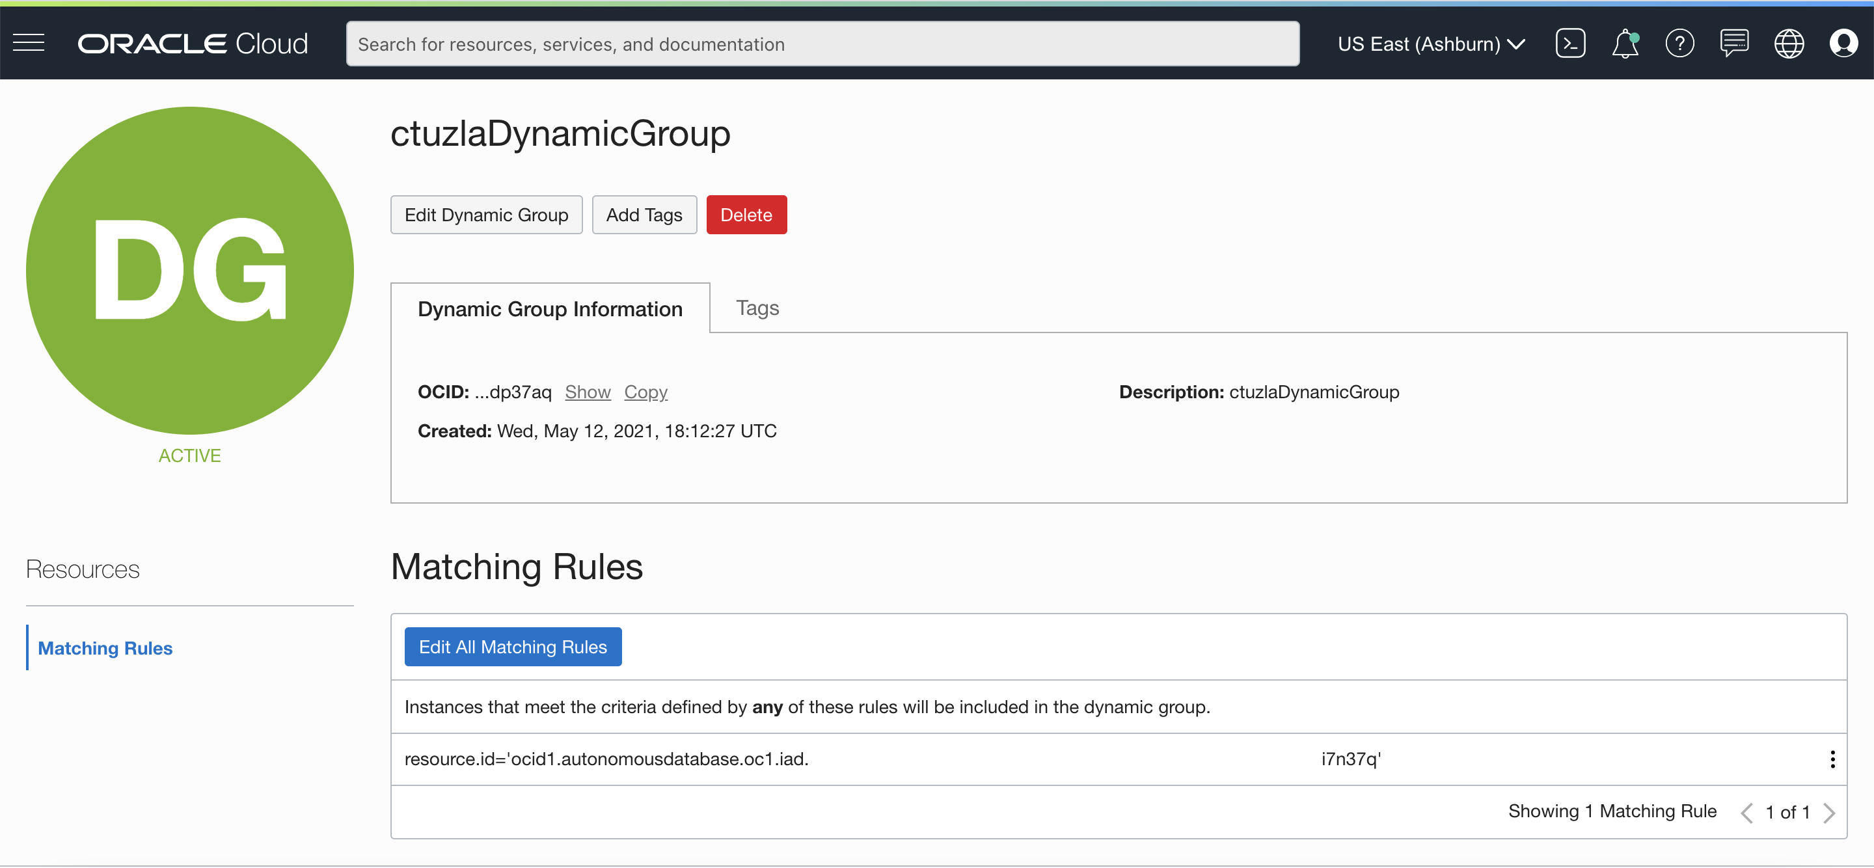
Task: Open the user profile avatar menu
Action: coord(1843,44)
